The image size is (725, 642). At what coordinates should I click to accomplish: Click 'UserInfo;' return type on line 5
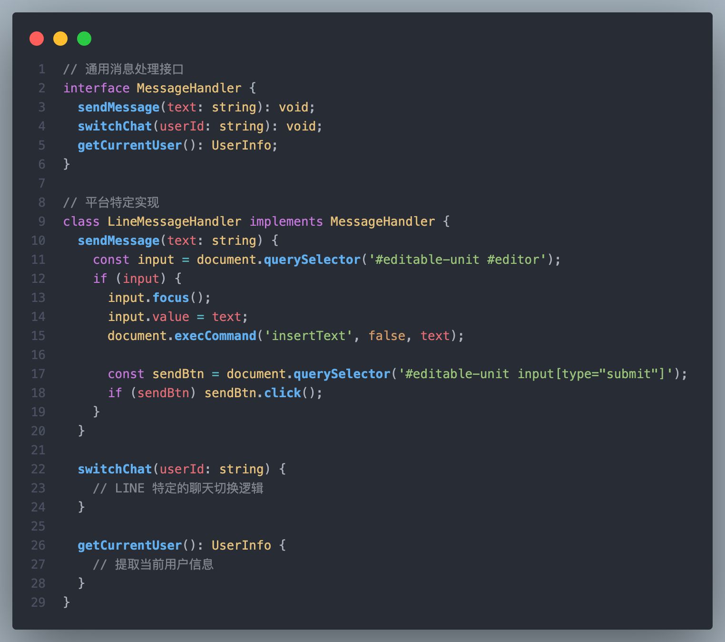pos(245,145)
